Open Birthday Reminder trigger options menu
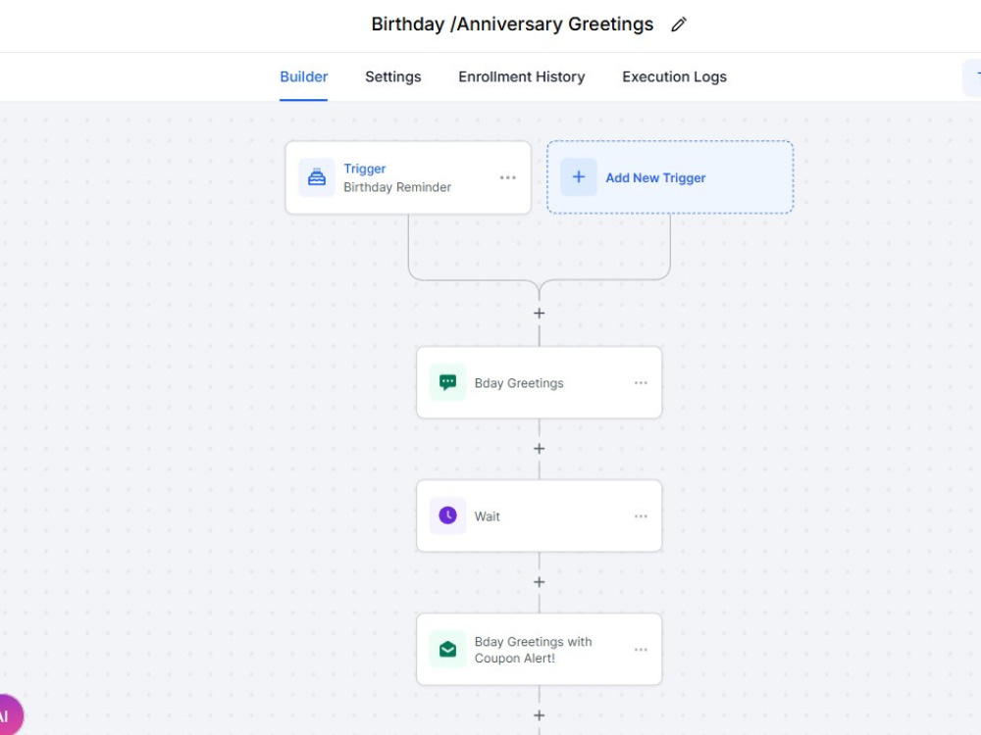981x735 pixels. (508, 177)
